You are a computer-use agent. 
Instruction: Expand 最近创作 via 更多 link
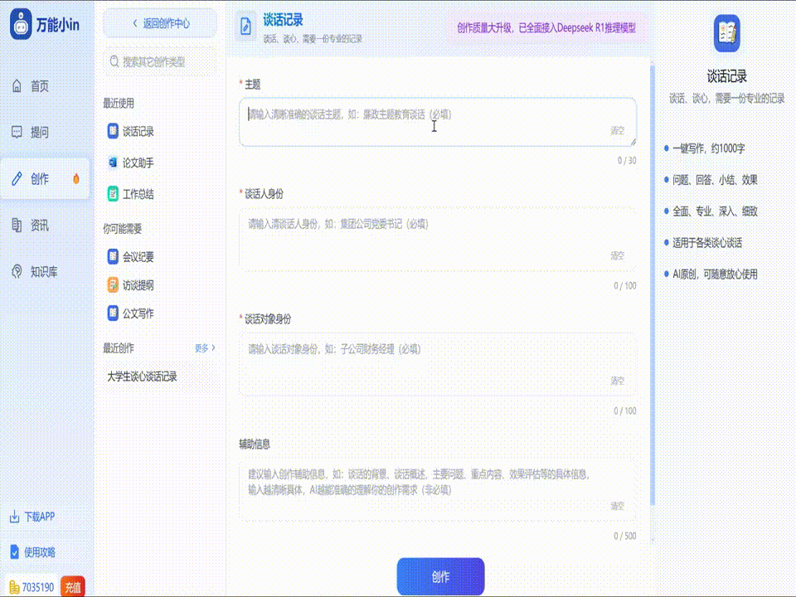coord(205,347)
